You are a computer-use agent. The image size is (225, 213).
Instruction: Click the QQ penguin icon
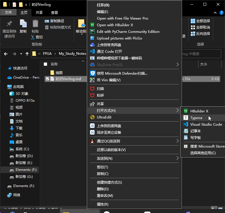(x=92, y=141)
